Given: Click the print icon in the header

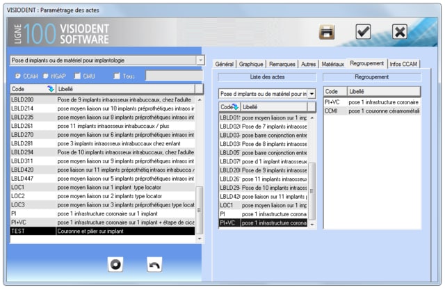Looking at the screenshot, I should point(327,32).
